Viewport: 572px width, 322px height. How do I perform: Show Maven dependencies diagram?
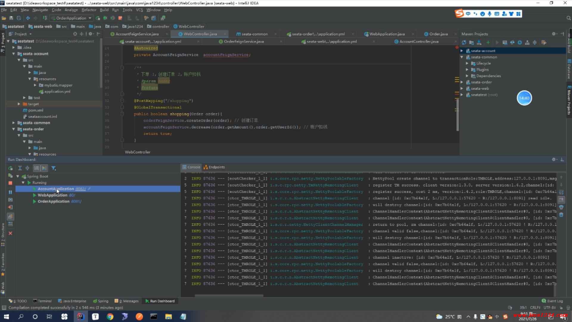pos(527,43)
